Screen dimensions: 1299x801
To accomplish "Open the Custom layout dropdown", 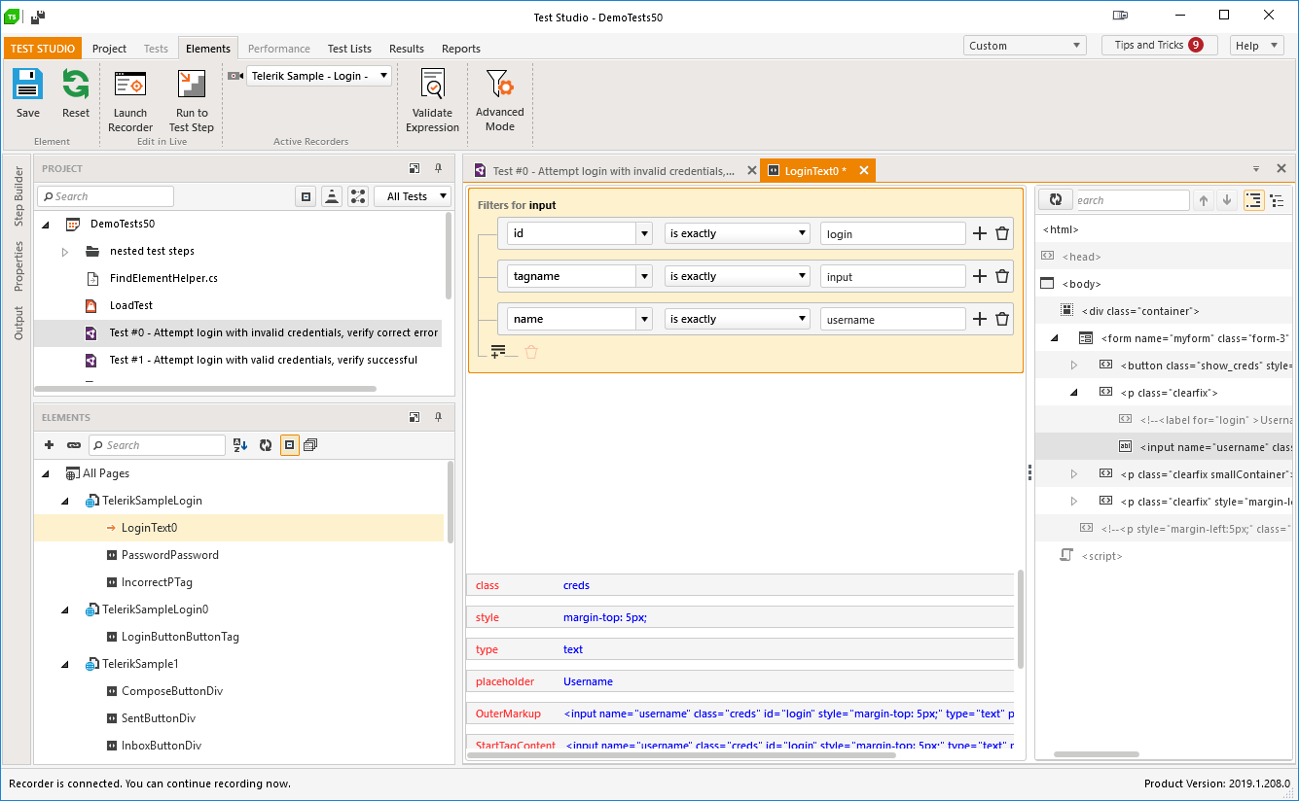I will [x=1025, y=46].
